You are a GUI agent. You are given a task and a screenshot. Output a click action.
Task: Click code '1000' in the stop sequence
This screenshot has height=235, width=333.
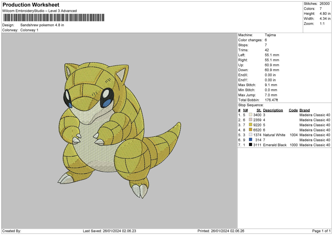point(293,145)
